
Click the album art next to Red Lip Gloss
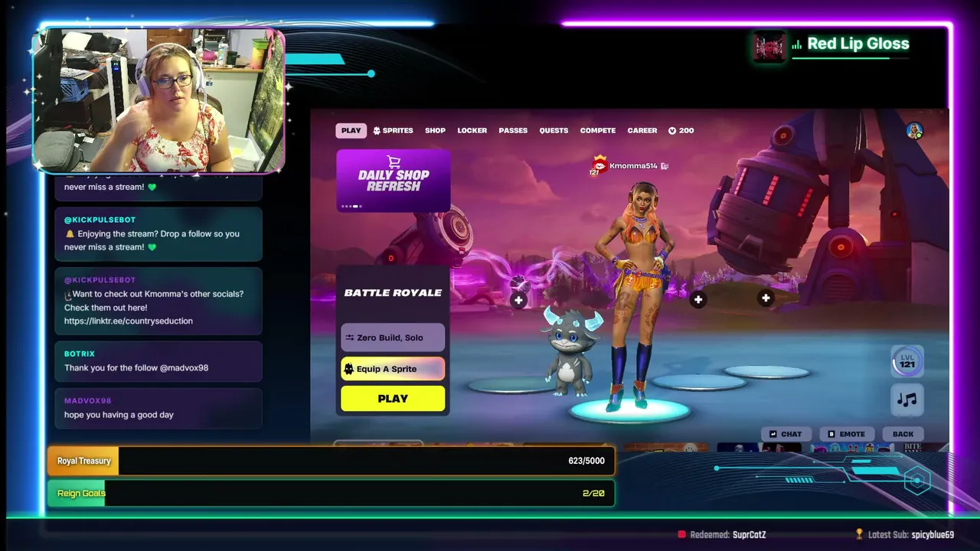(769, 47)
